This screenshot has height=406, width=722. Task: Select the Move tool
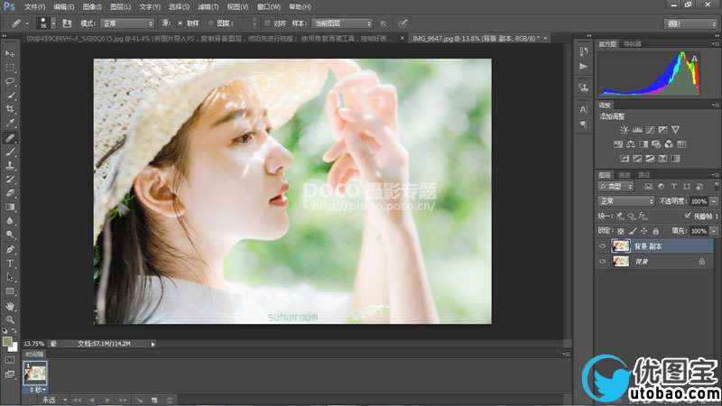click(10, 54)
